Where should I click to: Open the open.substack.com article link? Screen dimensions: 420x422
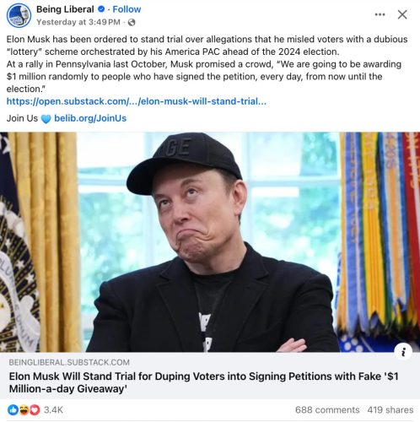(x=137, y=101)
